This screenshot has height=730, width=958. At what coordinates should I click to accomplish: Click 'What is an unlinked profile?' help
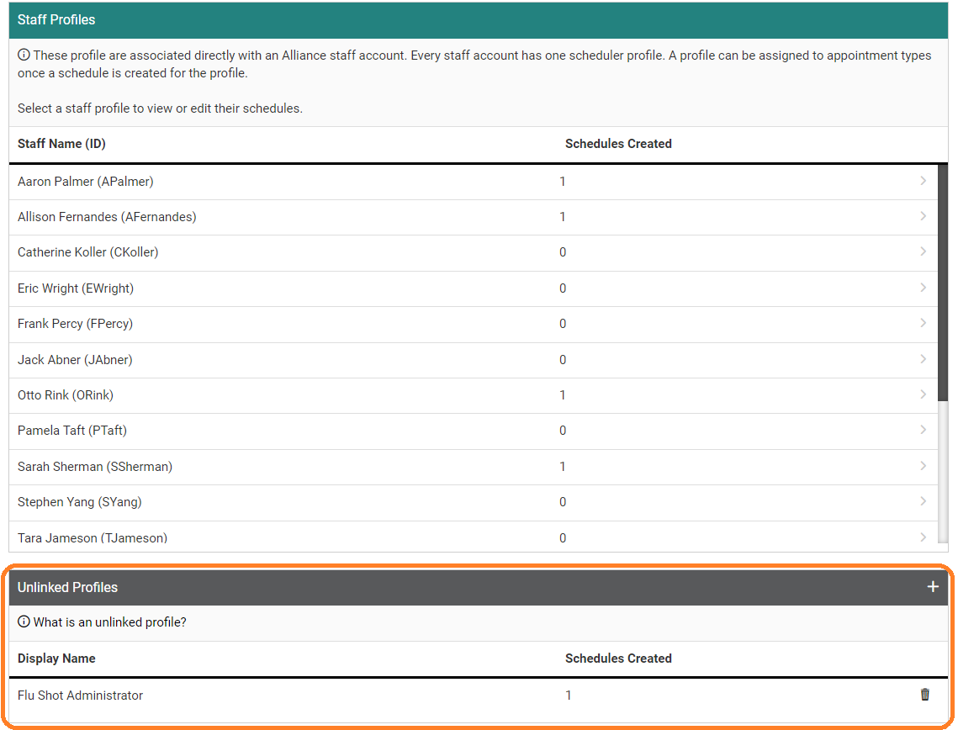tap(109, 622)
